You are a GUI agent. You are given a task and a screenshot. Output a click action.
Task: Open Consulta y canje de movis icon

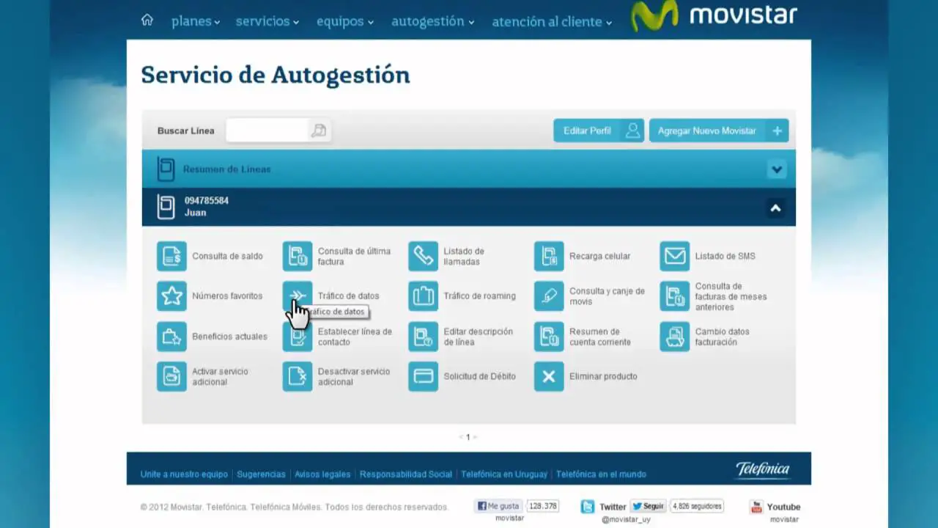pyautogui.click(x=549, y=296)
